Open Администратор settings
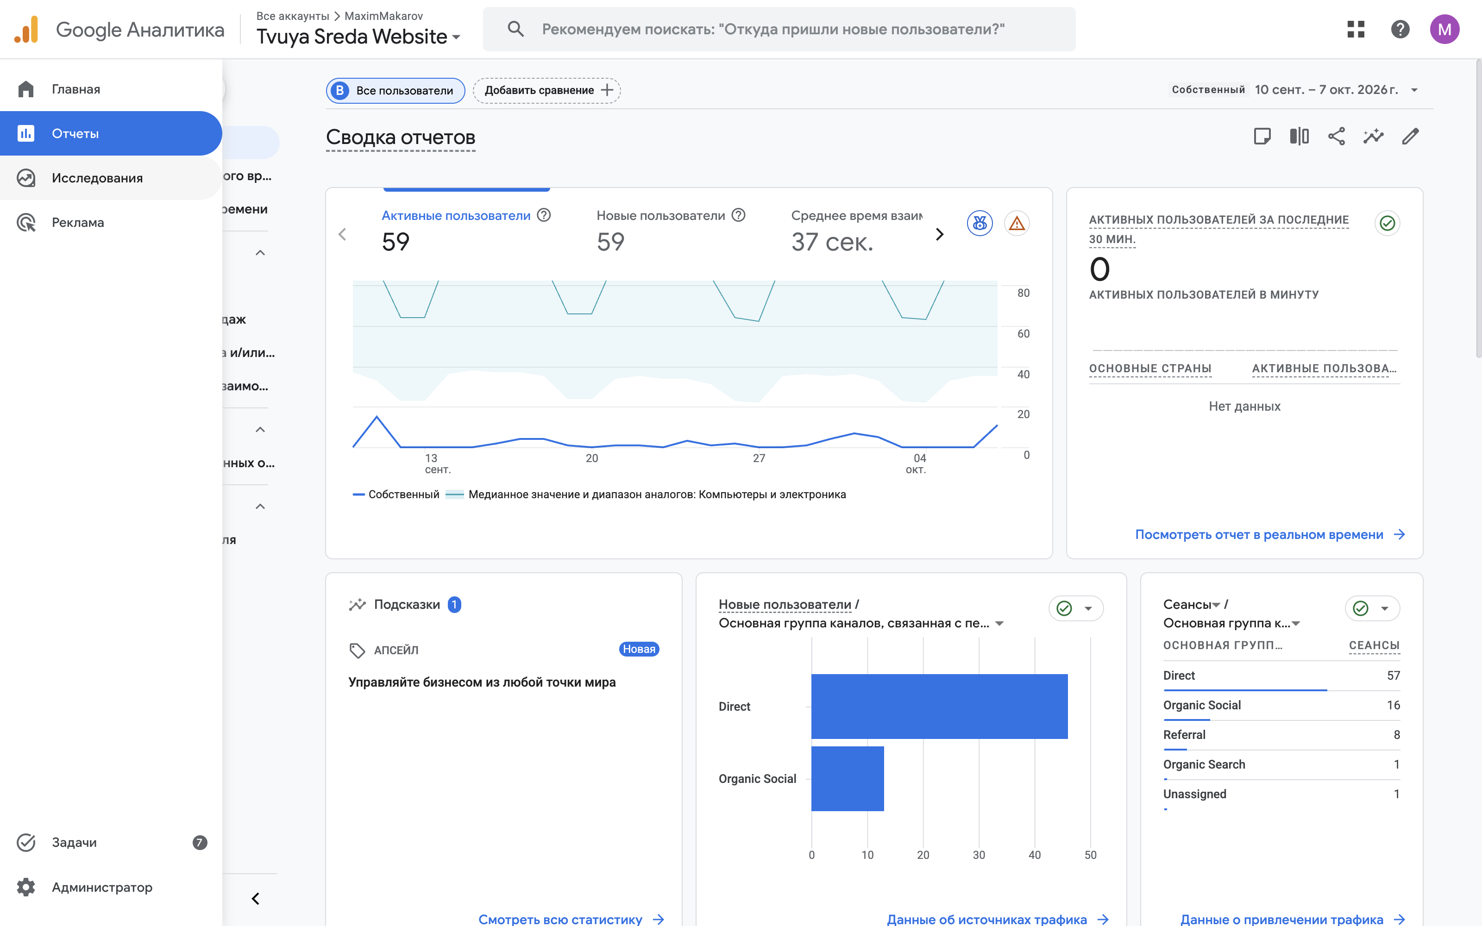Viewport: 1482px width, 926px height. pyautogui.click(x=111, y=887)
